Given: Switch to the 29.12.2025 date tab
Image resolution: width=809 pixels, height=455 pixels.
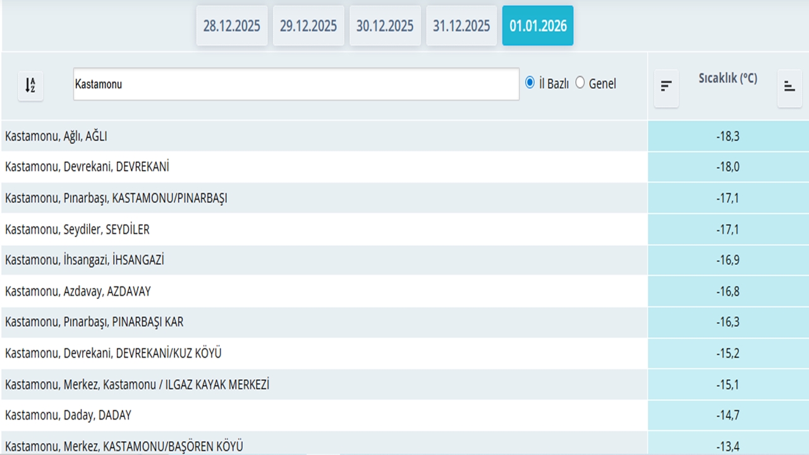Looking at the screenshot, I should [x=308, y=26].
